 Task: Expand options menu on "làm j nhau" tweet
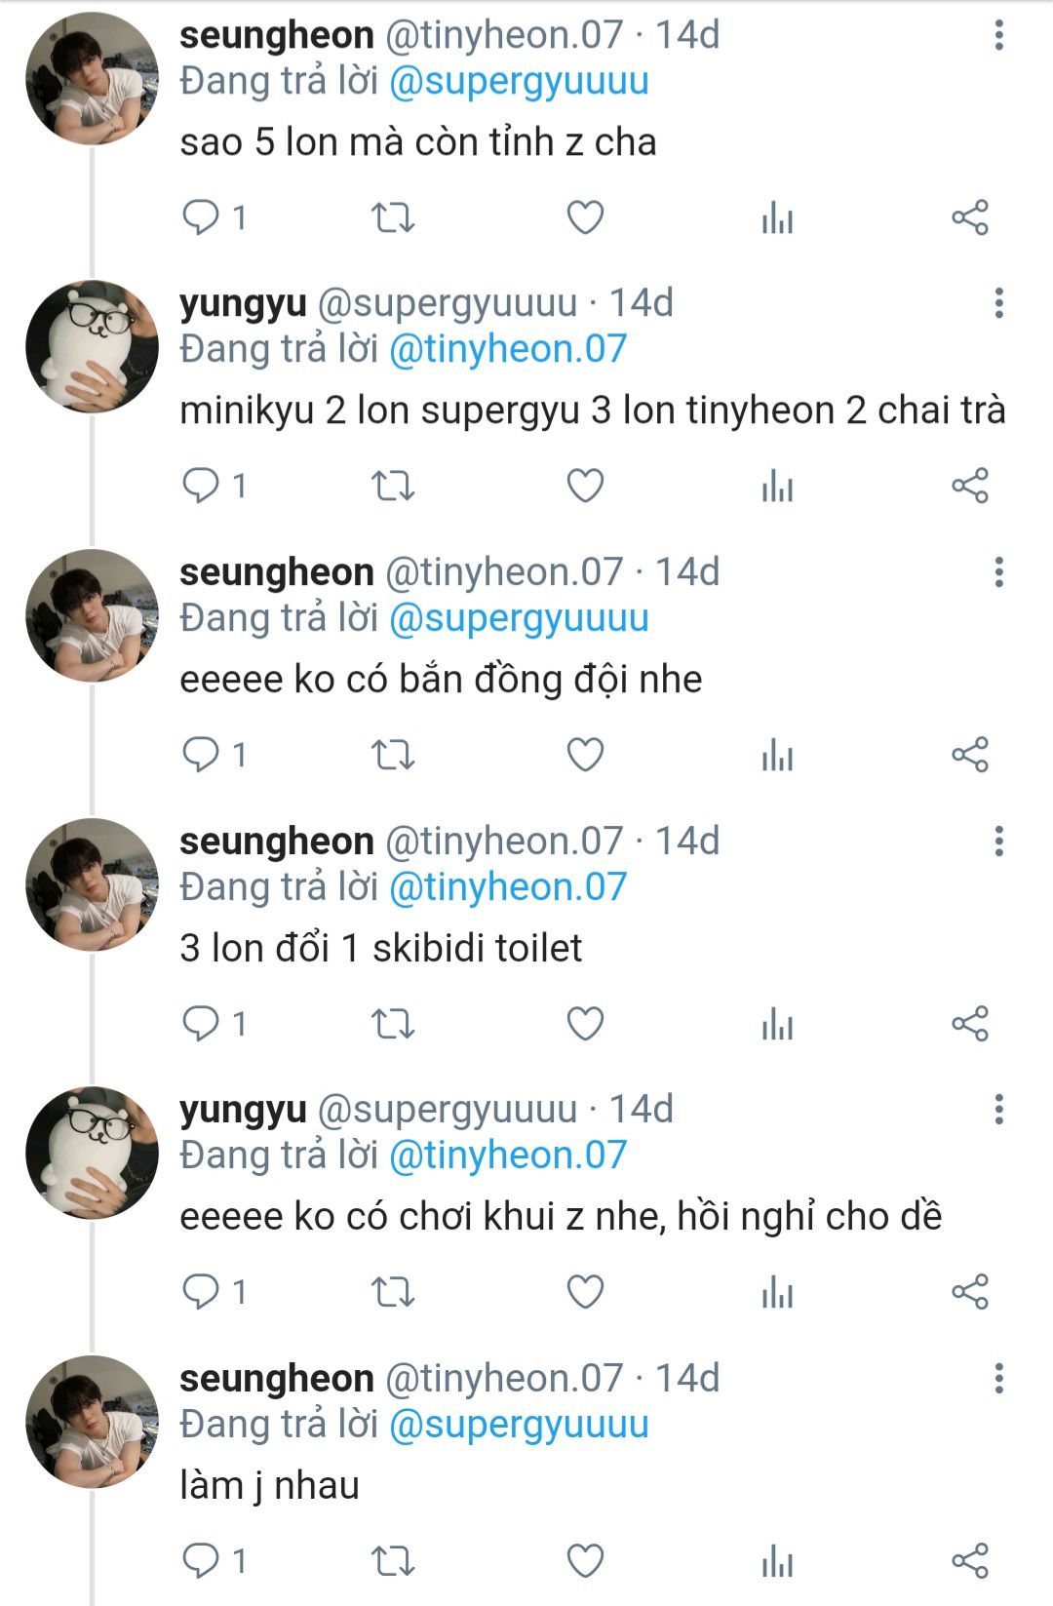(998, 1378)
